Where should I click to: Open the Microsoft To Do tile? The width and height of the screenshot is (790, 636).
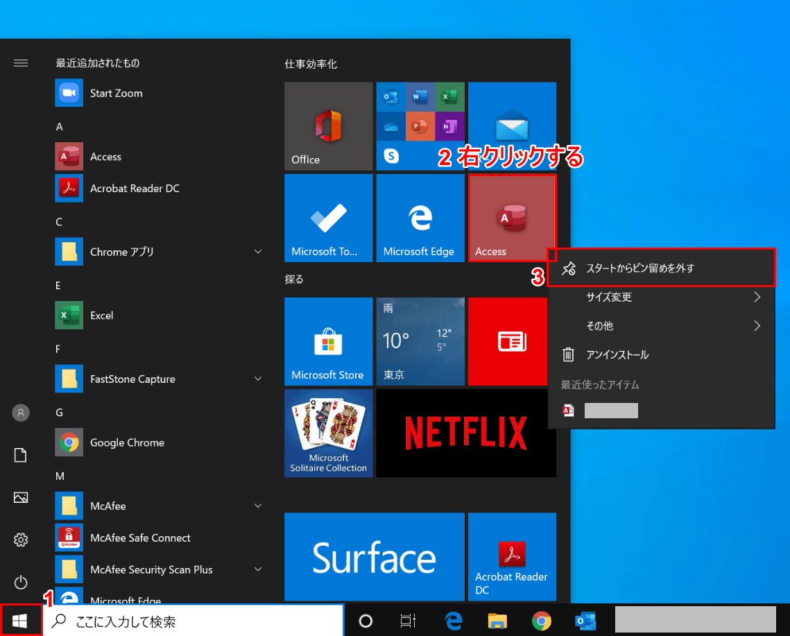(329, 218)
